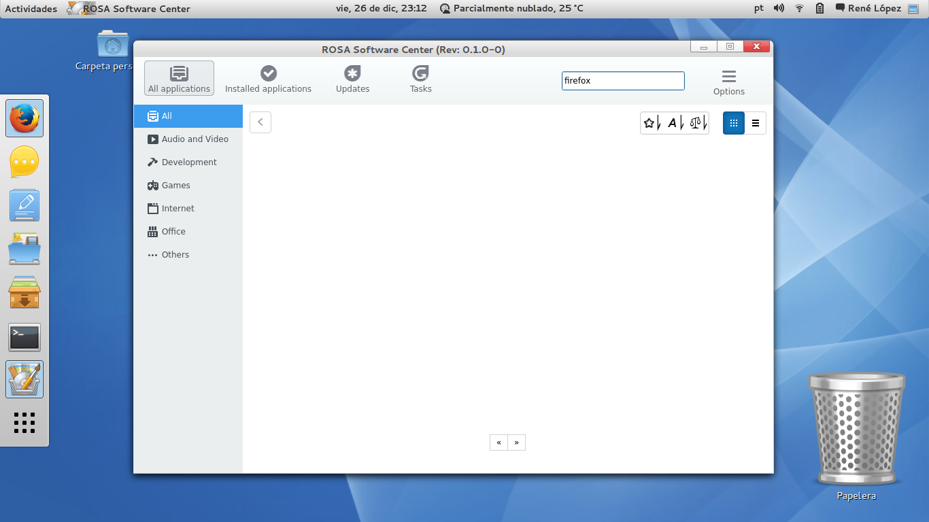The width and height of the screenshot is (929, 522).
Task: Sort results using the scales icon
Action: click(x=698, y=123)
